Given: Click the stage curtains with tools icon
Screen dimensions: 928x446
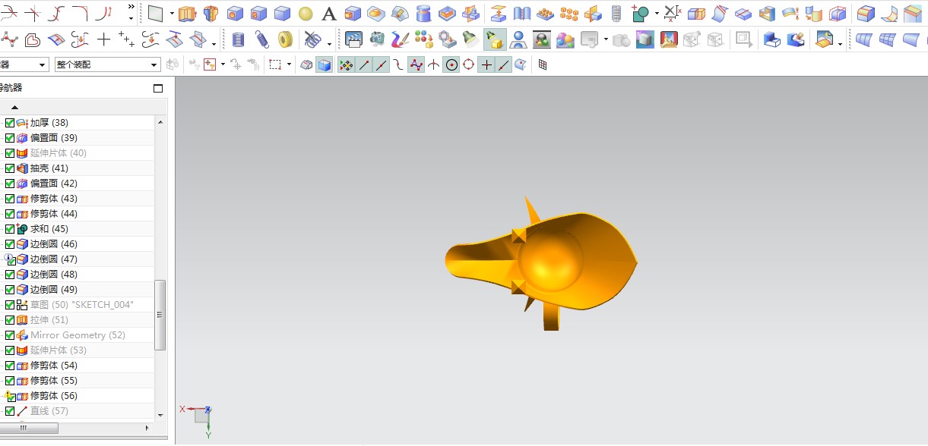Looking at the screenshot, I should pos(669,39).
